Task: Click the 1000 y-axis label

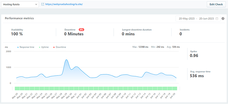Action: coord(9,67)
